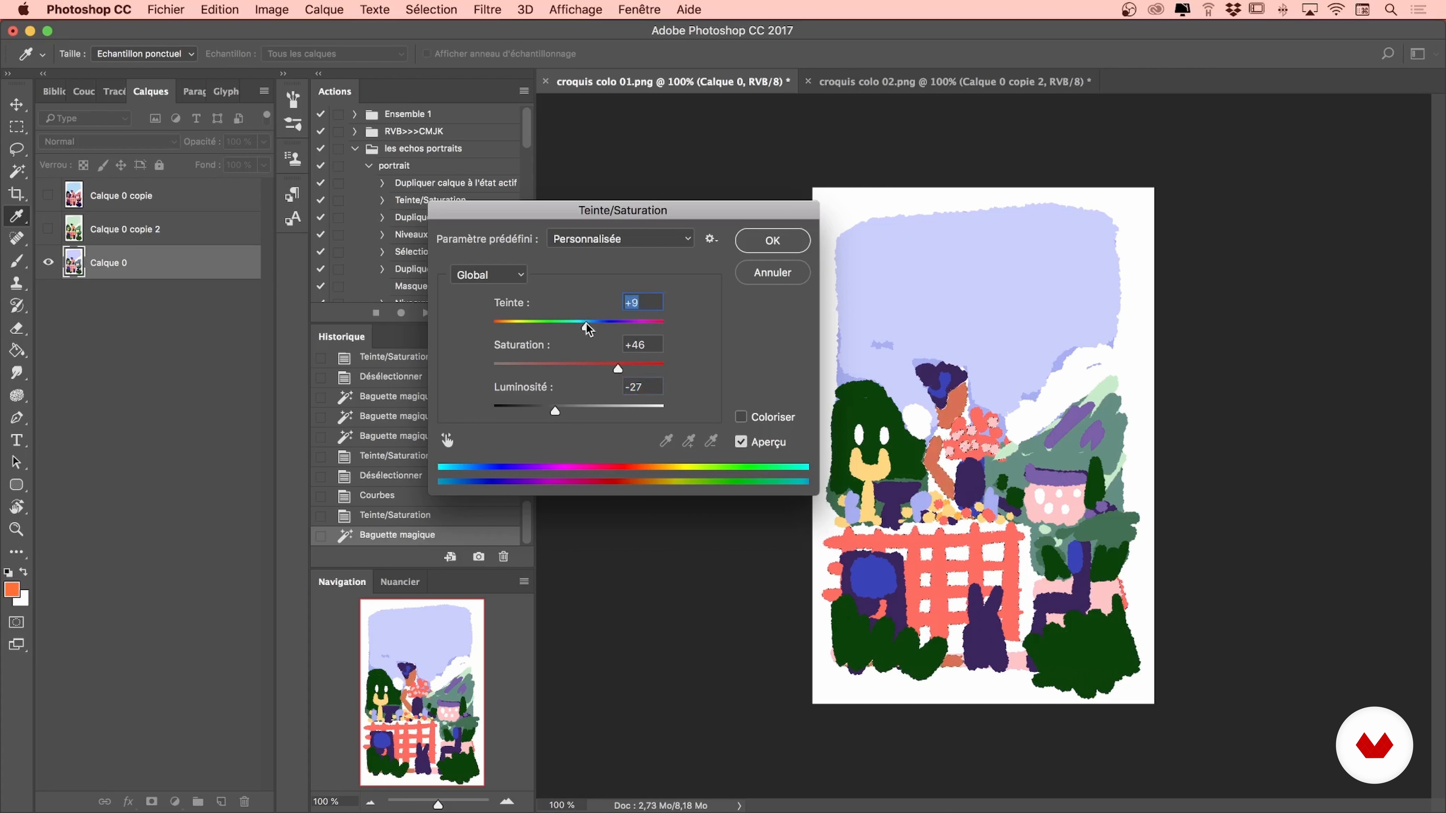Open the Sélection menu
1446x813 pixels.
coord(431,9)
